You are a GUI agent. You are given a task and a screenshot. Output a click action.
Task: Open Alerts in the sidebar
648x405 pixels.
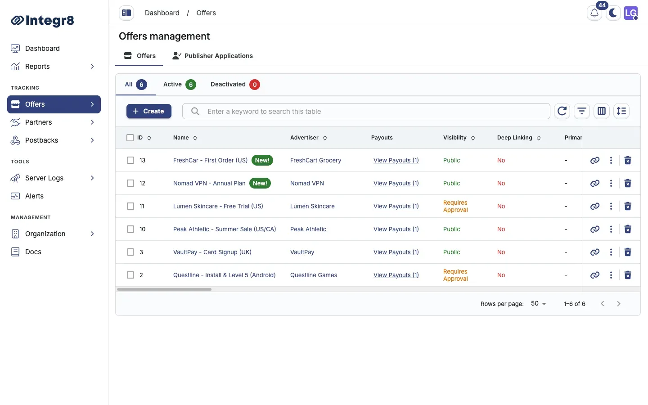54,196
